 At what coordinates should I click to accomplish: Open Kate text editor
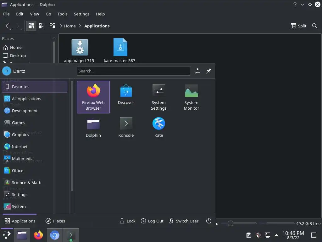(158, 128)
